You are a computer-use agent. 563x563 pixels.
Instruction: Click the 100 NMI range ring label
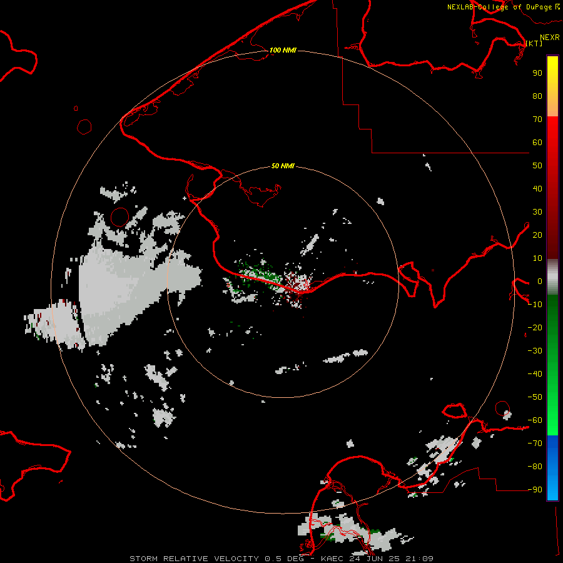point(283,50)
